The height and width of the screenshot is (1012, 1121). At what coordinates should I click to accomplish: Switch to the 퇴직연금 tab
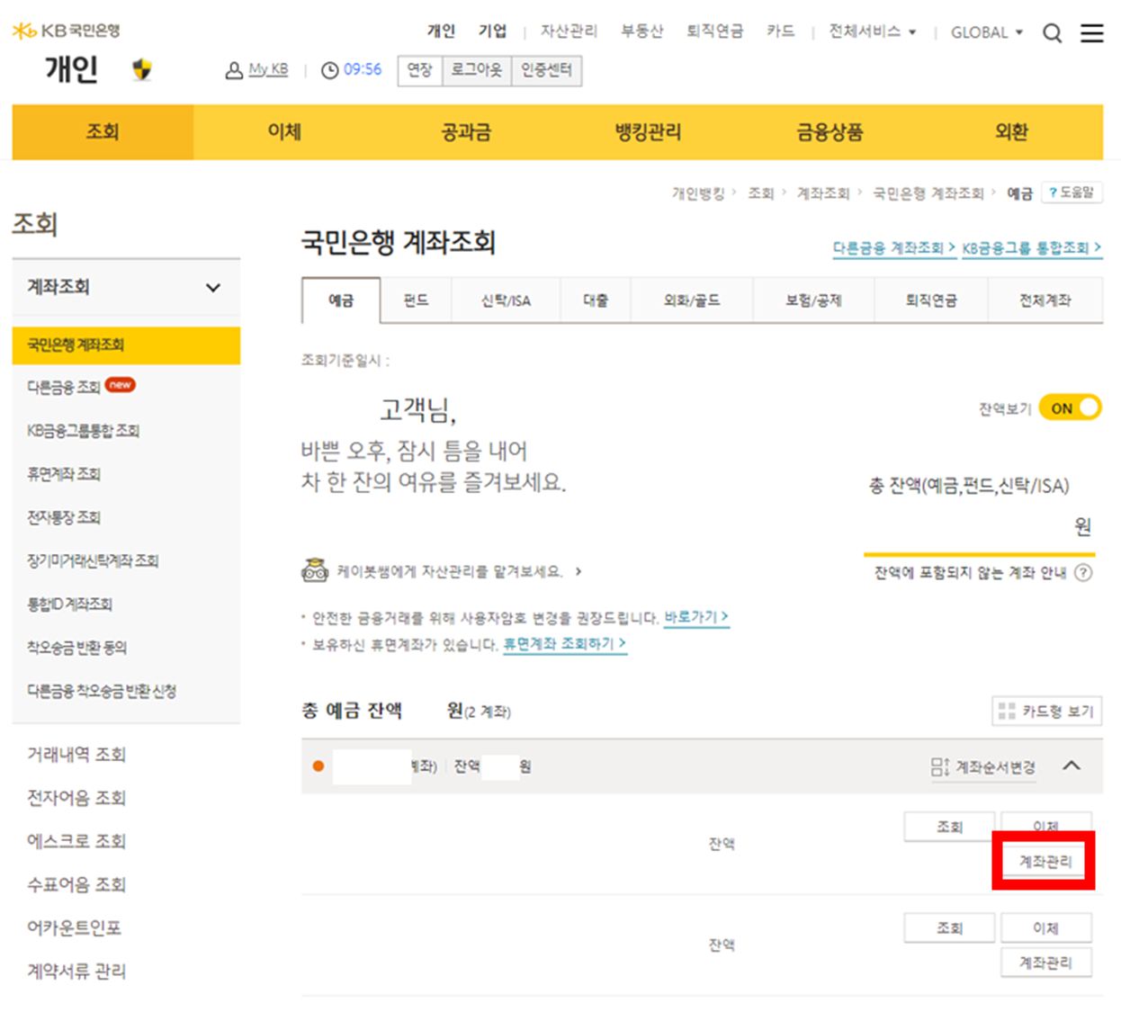(931, 300)
